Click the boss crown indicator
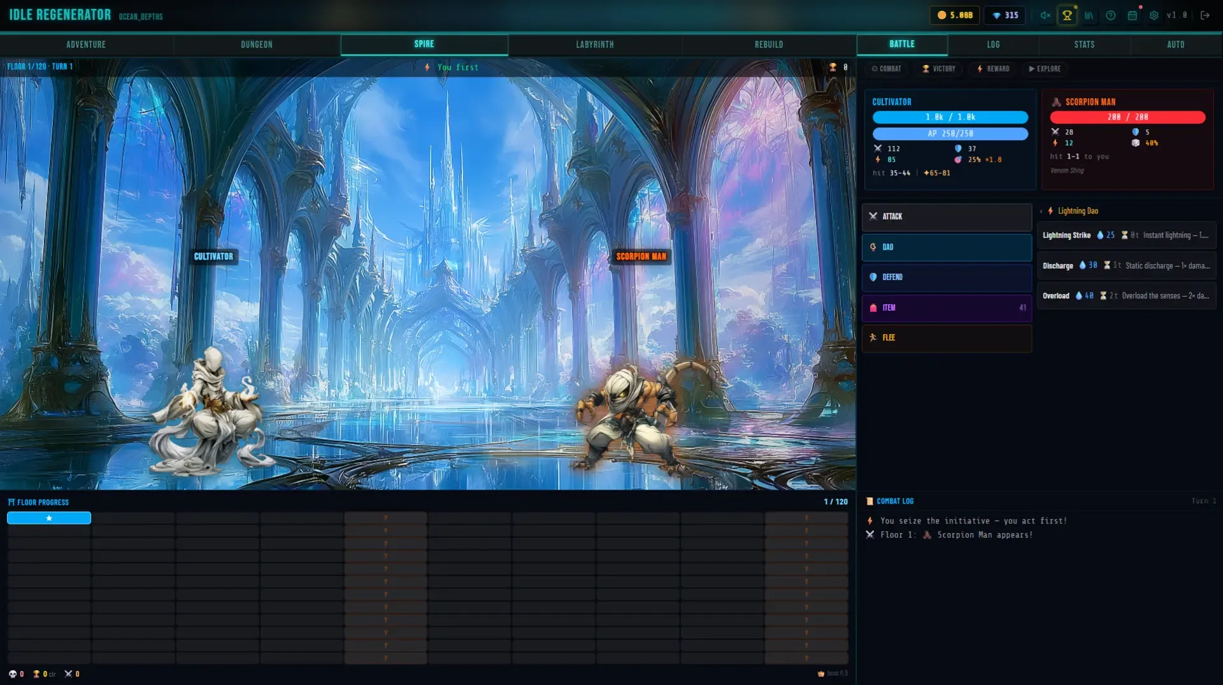 [833, 674]
